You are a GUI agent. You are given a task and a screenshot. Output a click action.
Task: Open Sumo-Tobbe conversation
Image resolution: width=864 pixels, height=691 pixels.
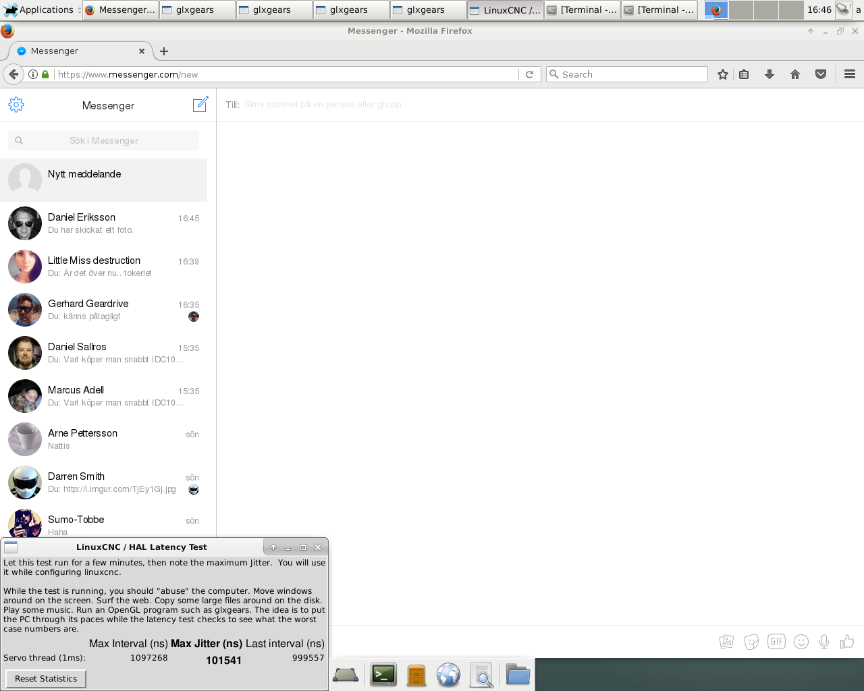104,521
